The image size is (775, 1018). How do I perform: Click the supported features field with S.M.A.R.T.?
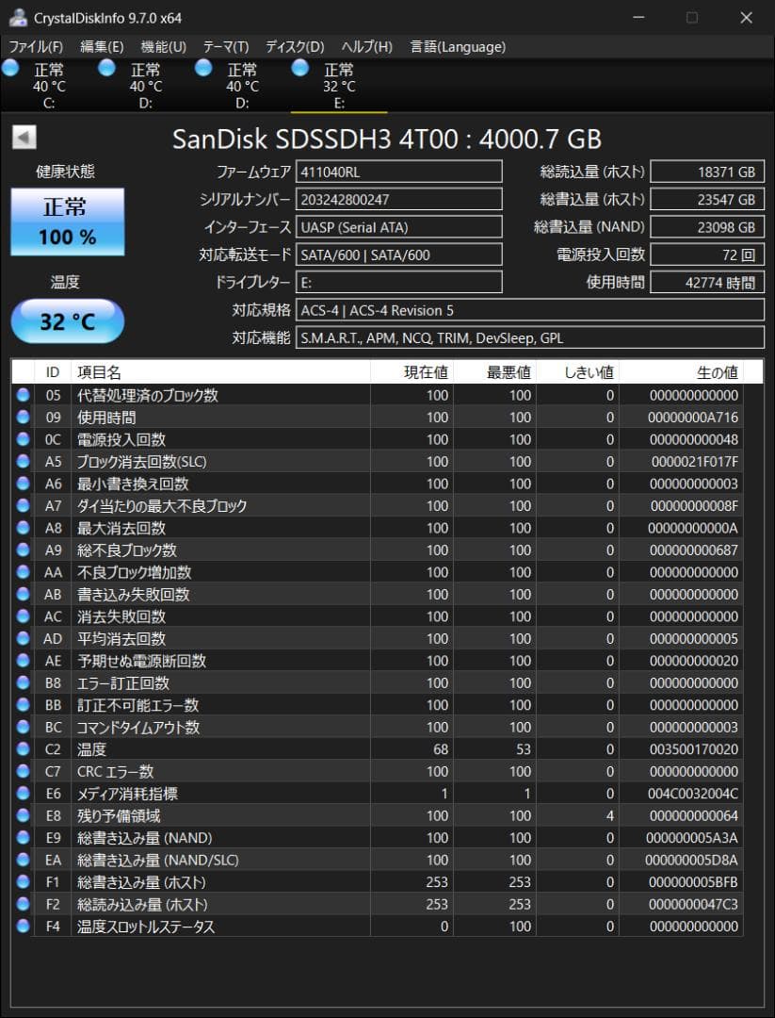[530, 337]
